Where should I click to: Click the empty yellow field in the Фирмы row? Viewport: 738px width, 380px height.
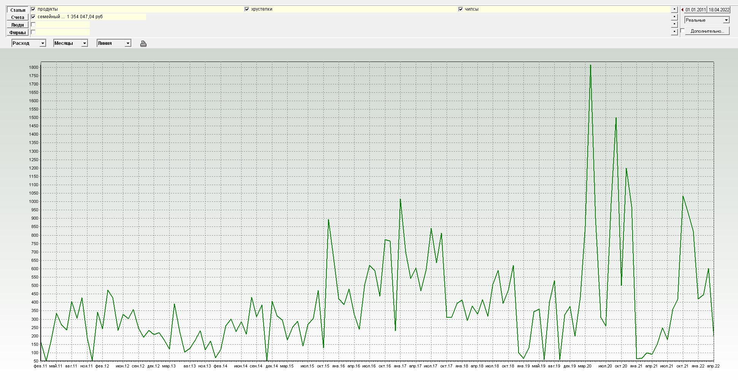click(x=63, y=32)
